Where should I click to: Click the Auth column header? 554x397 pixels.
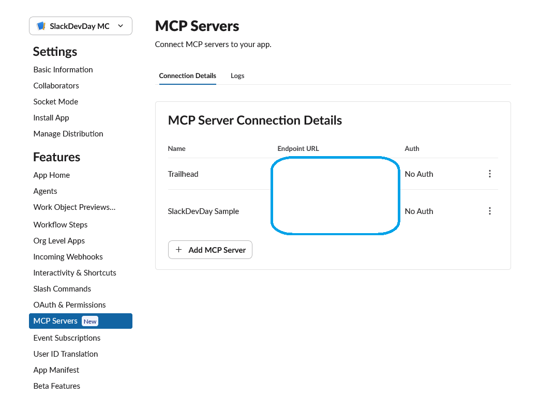click(x=412, y=149)
